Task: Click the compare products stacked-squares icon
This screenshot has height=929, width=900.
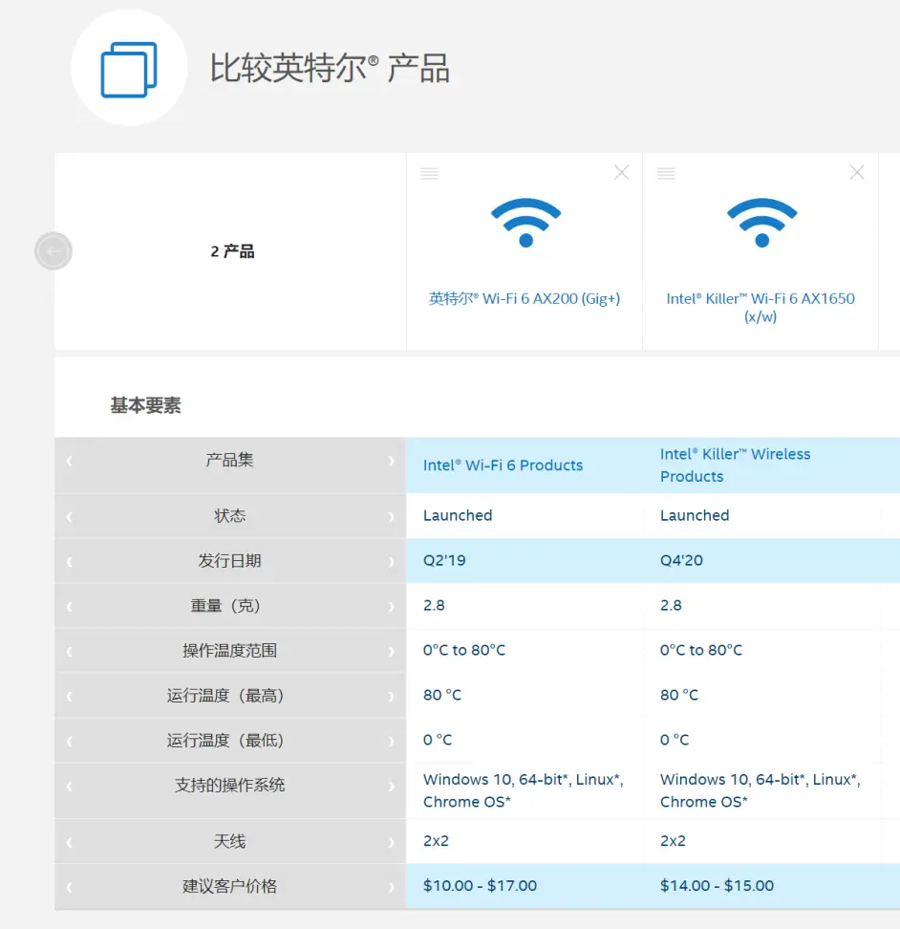Action: 128,70
